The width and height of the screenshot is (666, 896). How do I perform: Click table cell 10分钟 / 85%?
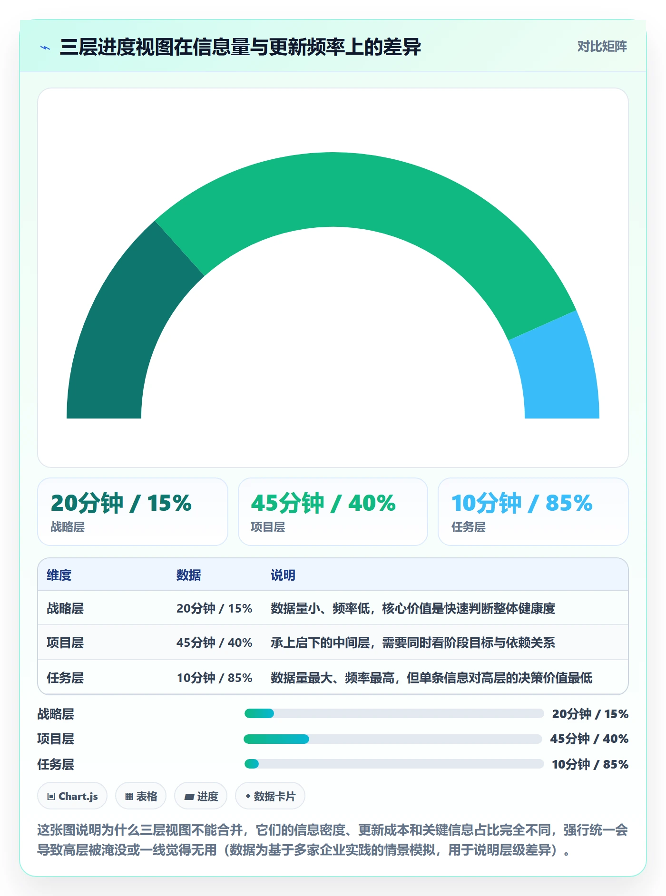[215, 678]
